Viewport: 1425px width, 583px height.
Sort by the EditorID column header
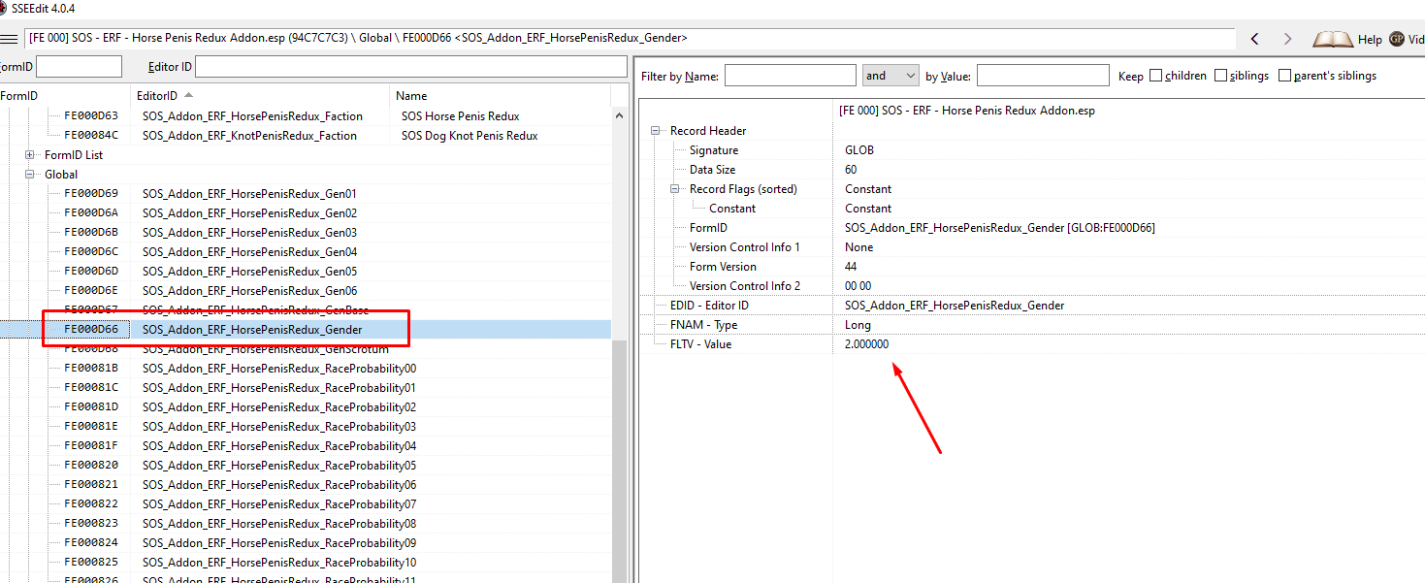[260, 96]
